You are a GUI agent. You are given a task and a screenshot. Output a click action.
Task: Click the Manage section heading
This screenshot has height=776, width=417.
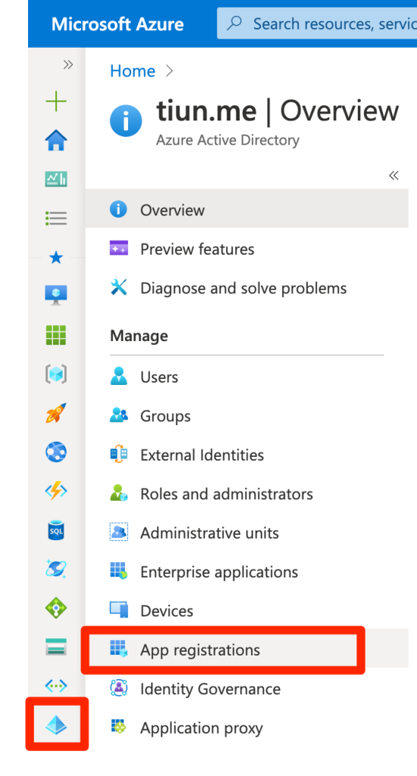pyautogui.click(x=139, y=336)
